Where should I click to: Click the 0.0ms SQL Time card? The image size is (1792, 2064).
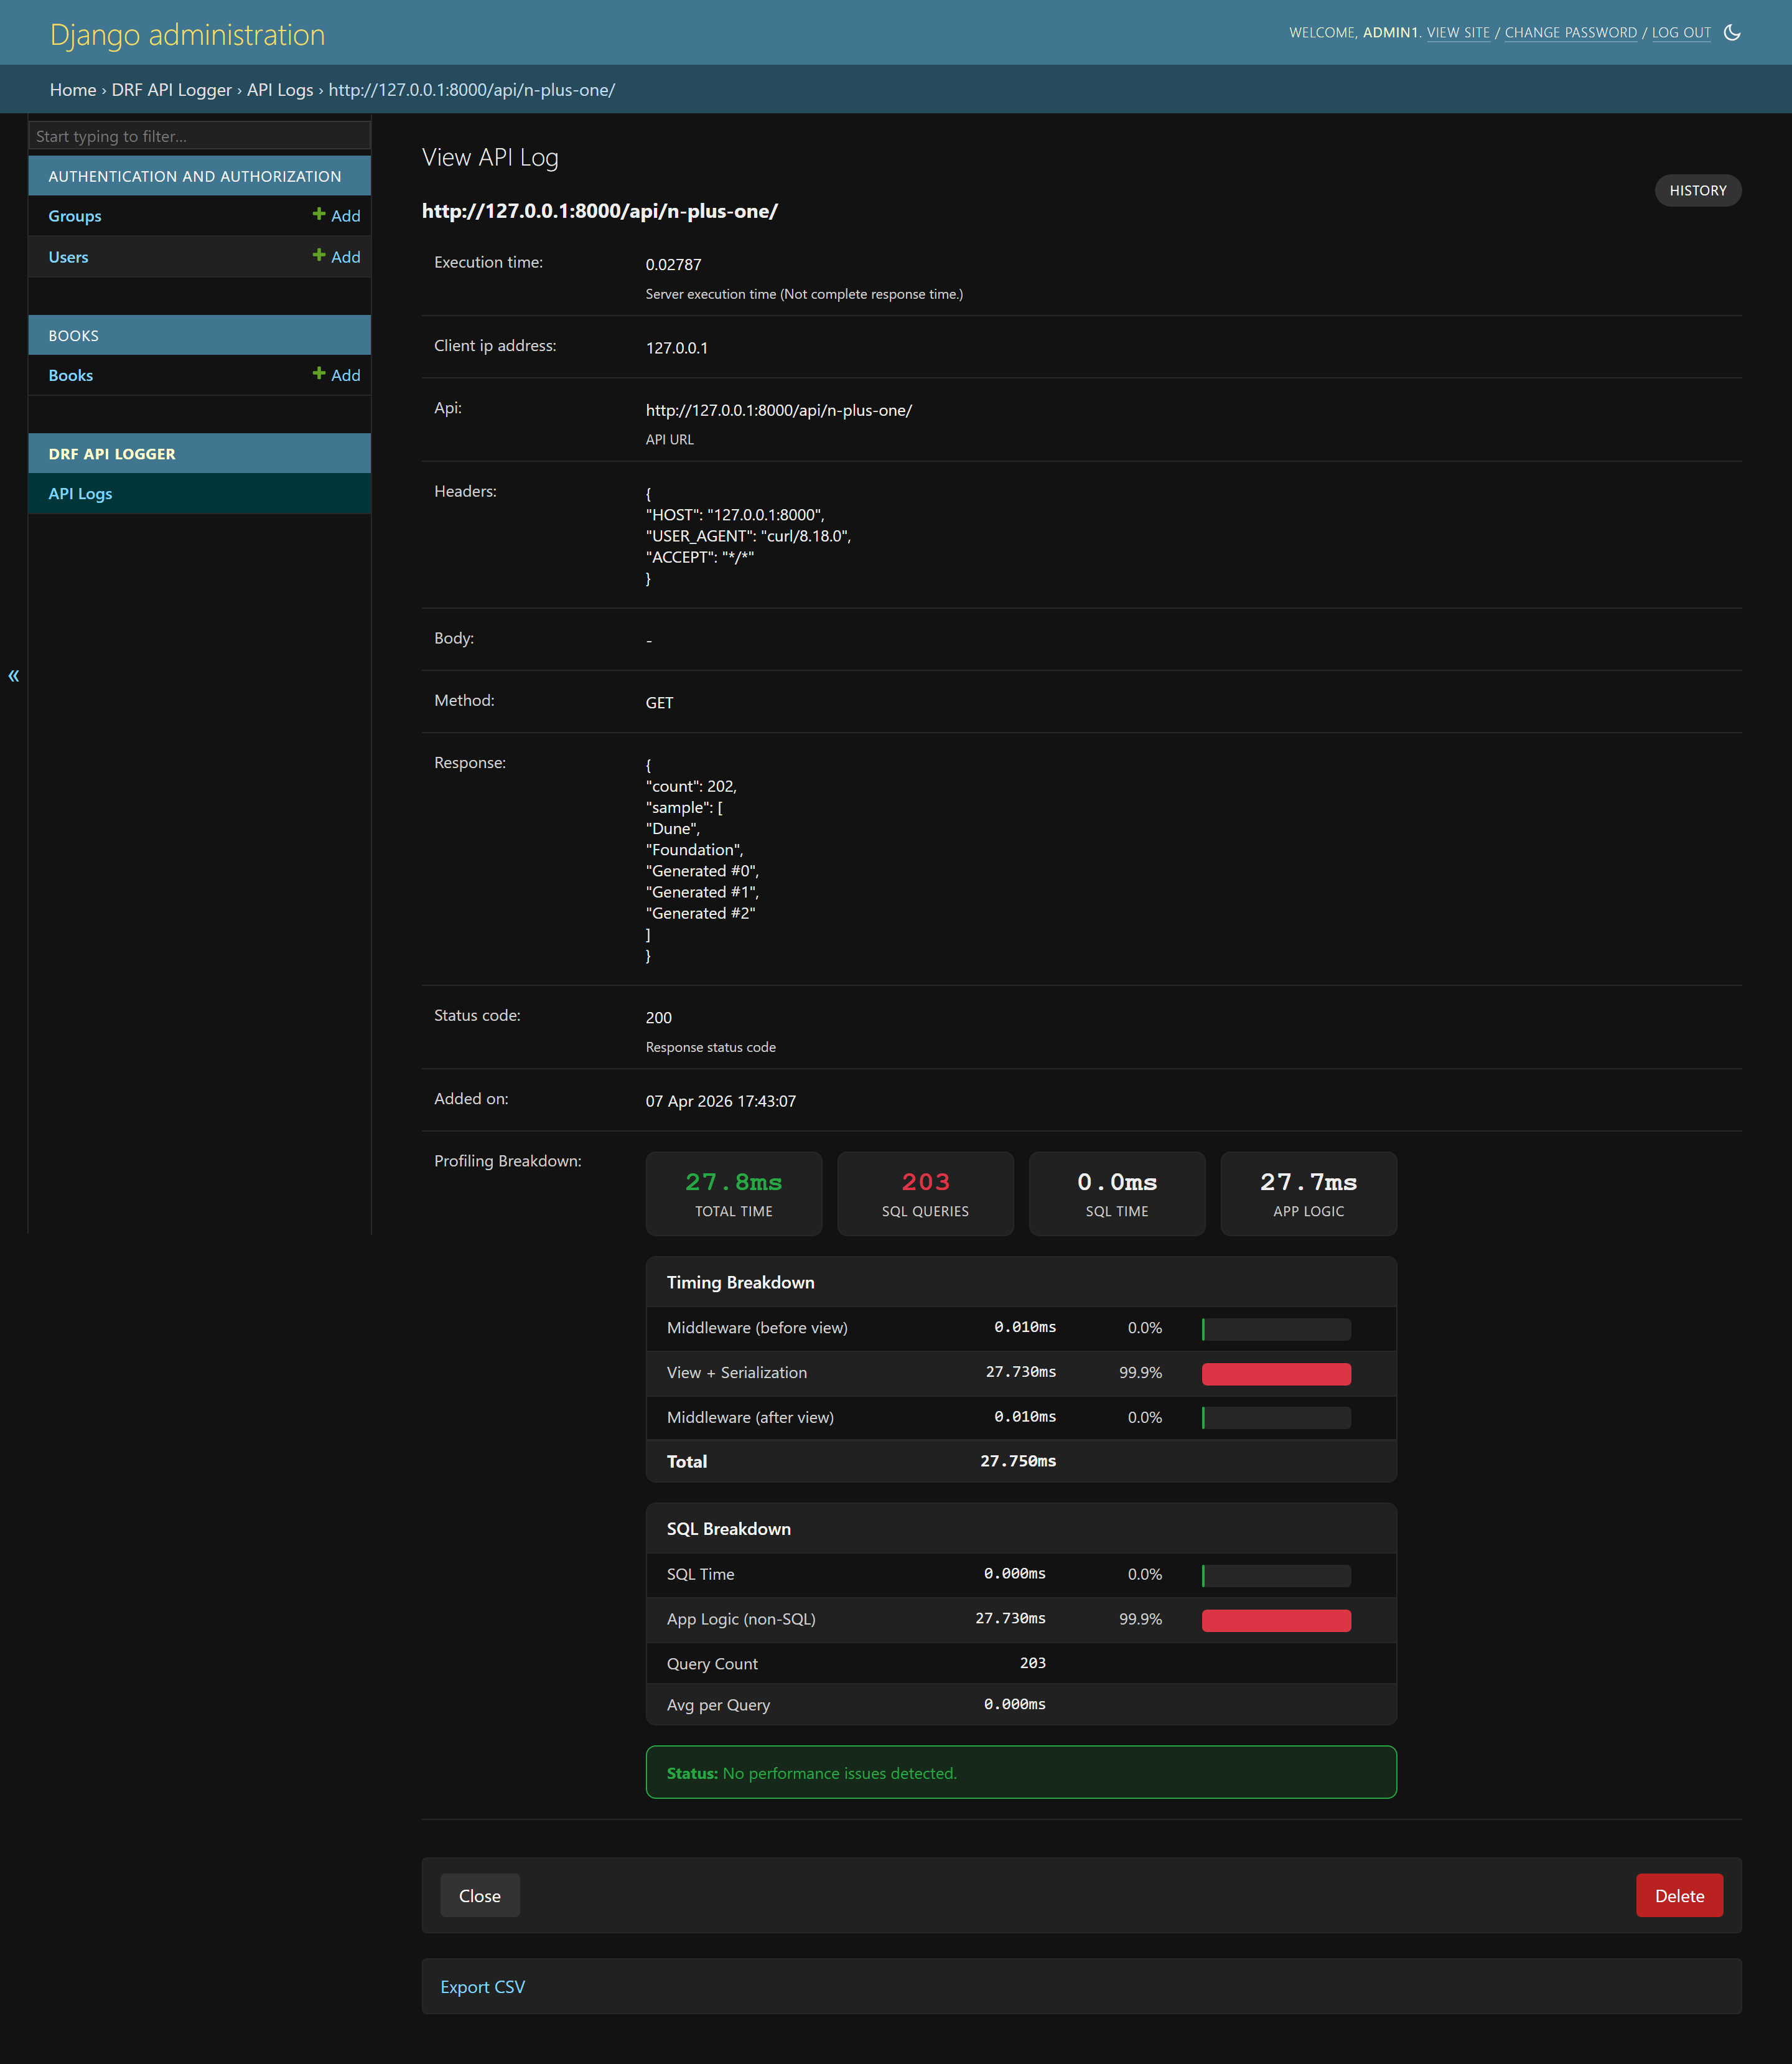coord(1117,1194)
